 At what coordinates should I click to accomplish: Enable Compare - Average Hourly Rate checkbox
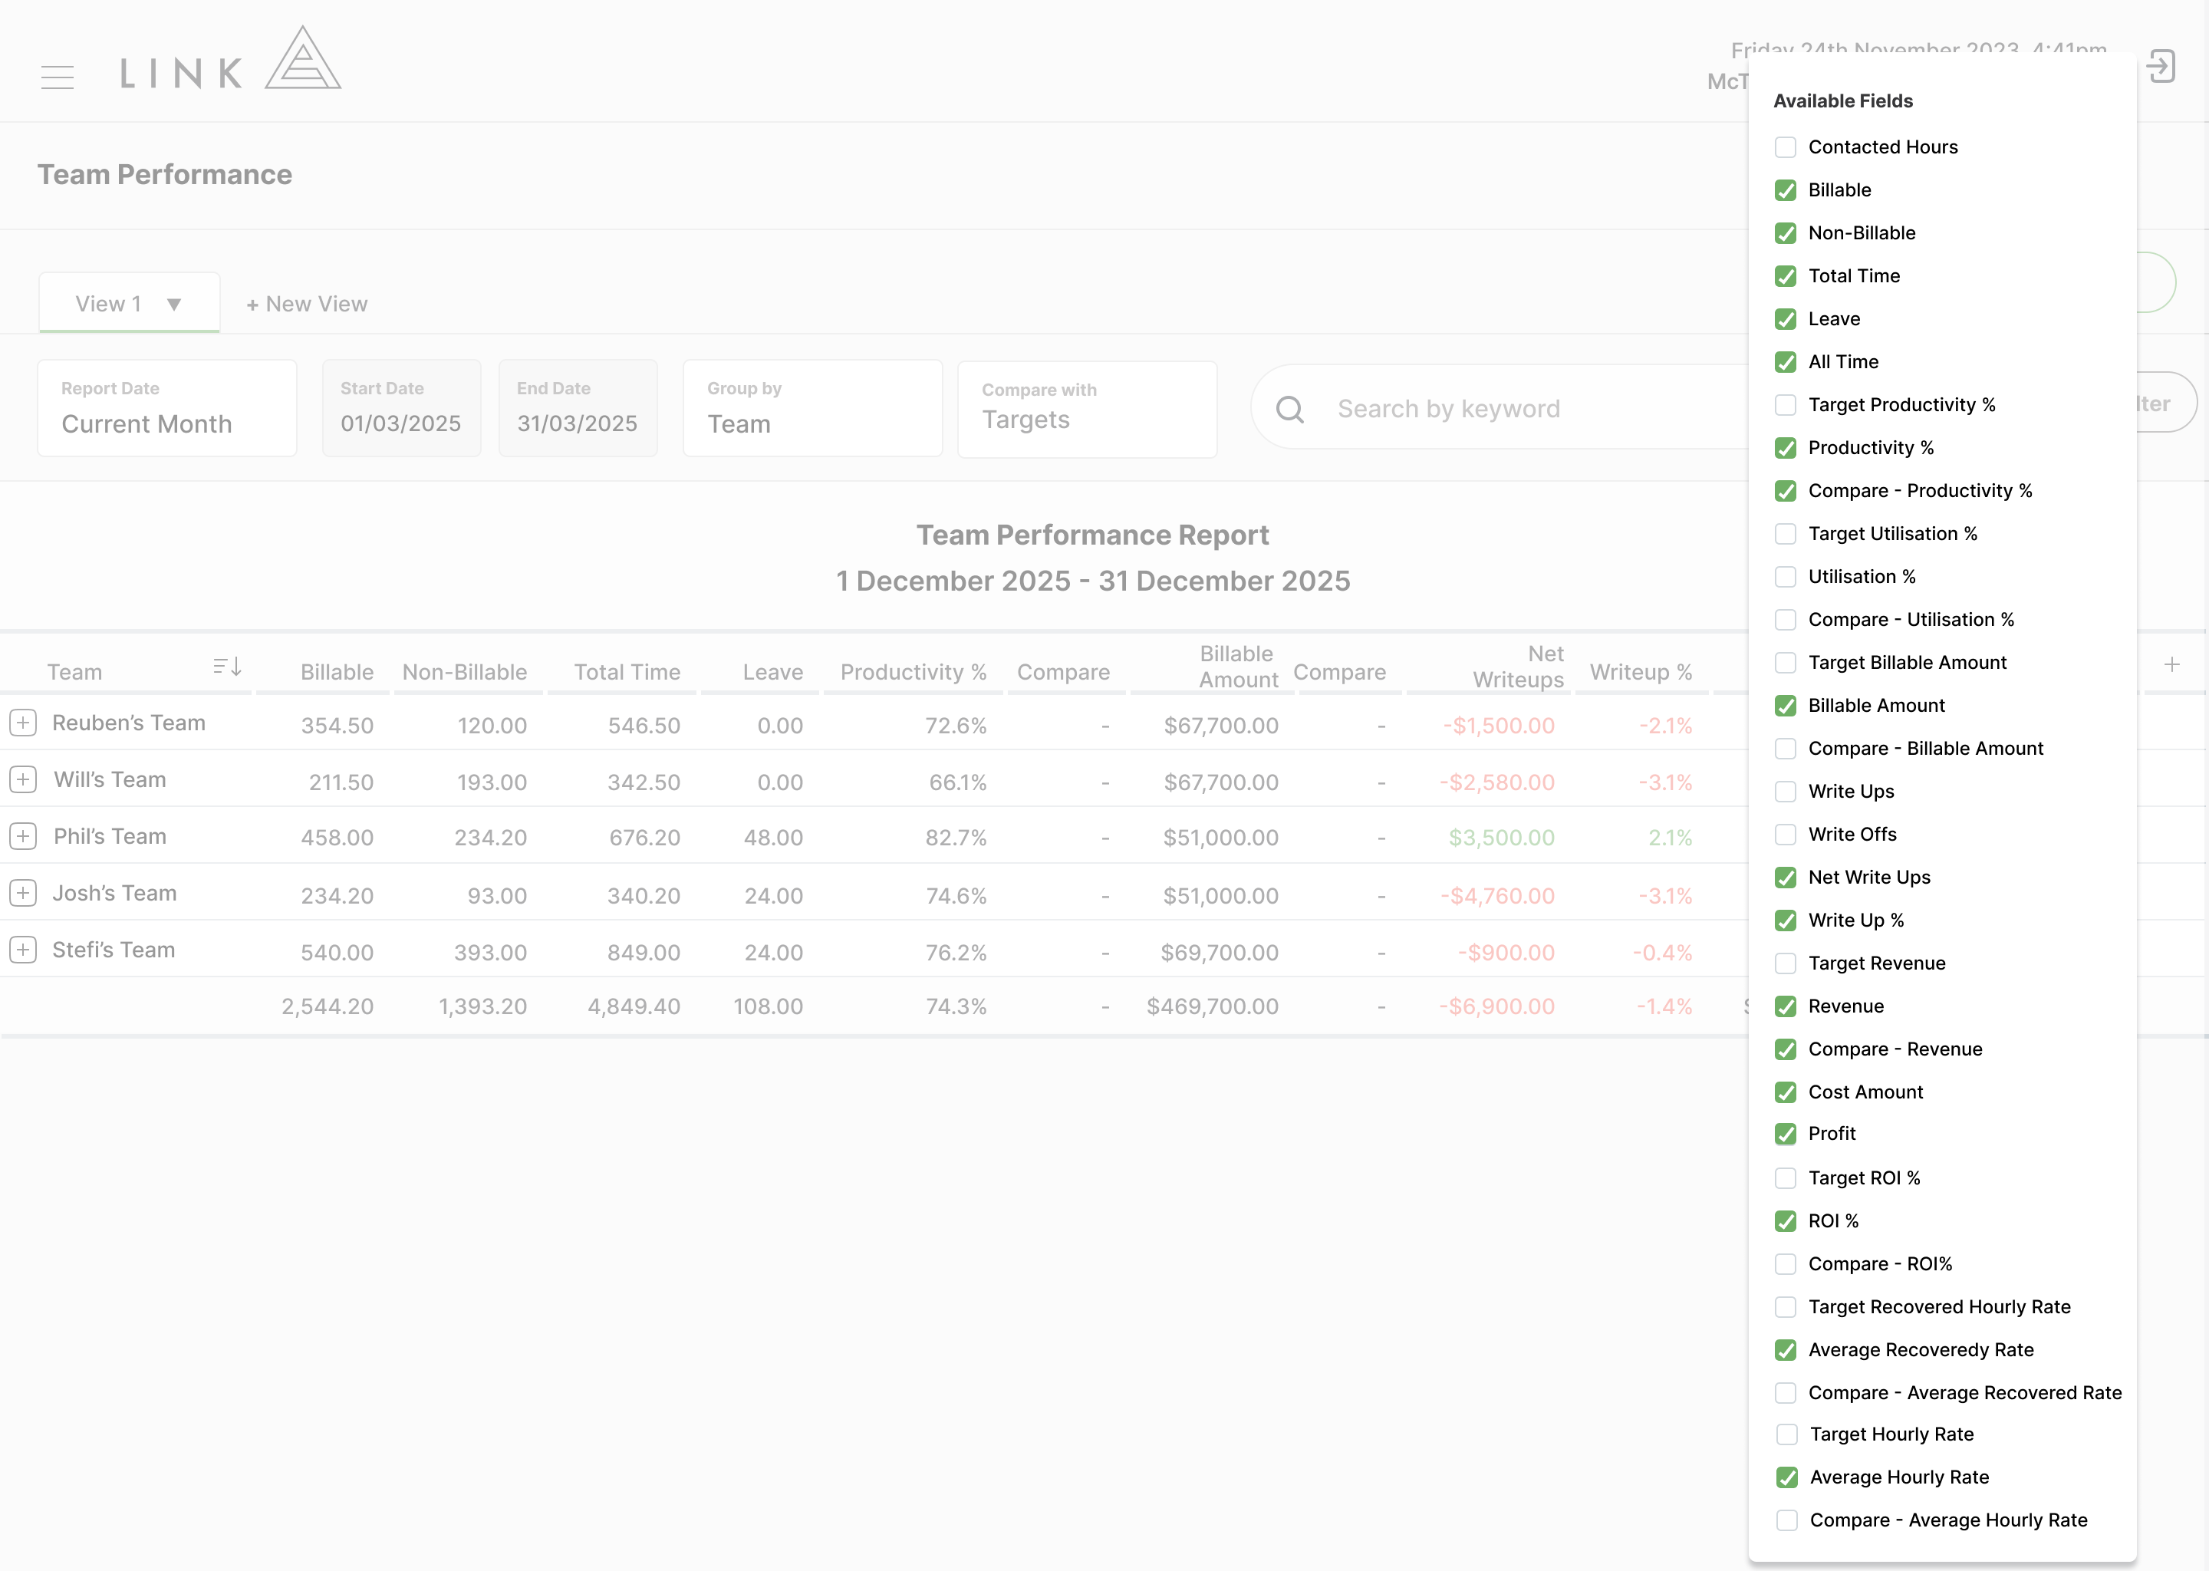[x=1787, y=1520]
